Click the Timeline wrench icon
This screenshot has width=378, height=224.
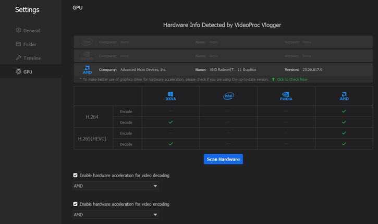[x=19, y=58]
